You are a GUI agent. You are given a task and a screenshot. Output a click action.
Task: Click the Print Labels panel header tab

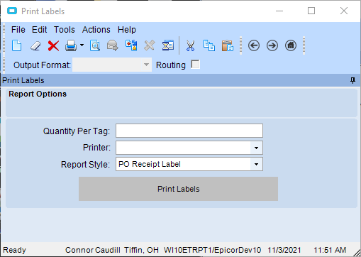click(23, 80)
